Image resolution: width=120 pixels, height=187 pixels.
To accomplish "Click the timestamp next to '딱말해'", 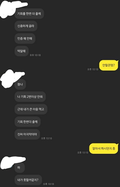I will point(35,55).
